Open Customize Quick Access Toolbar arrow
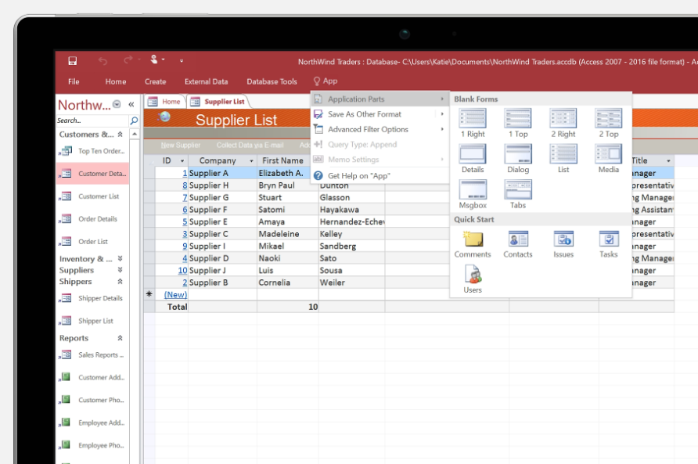This screenshot has height=464, width=698. coord(182,60)
